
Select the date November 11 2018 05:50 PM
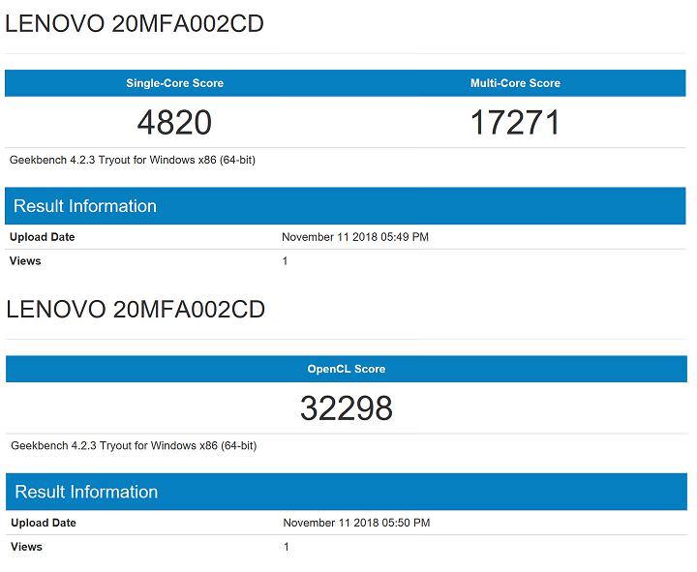point(356,523)
